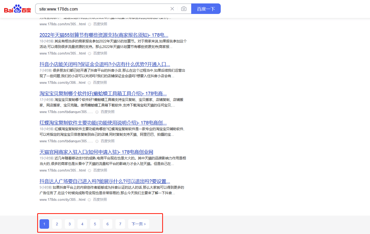This screenshot has height=234, width=370.
Task: Click URL under 淘宝宝贝复制哪个软件好 result
Action: (x=66, y=112)
